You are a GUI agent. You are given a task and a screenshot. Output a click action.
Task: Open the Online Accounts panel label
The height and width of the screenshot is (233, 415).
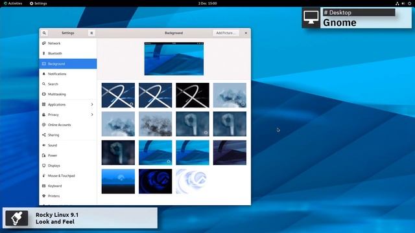[x=60, y=125]
